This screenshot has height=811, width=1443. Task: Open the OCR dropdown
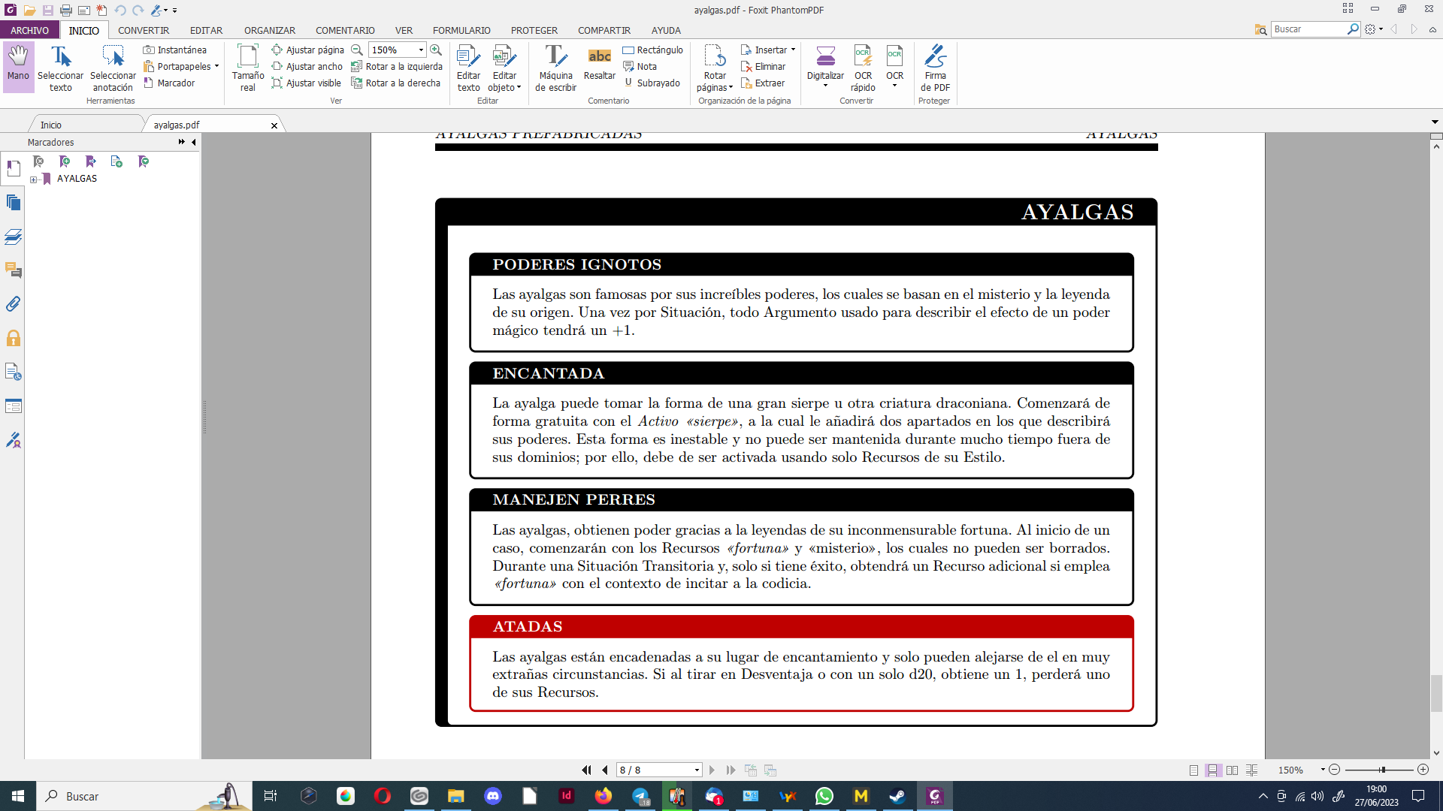894,86
